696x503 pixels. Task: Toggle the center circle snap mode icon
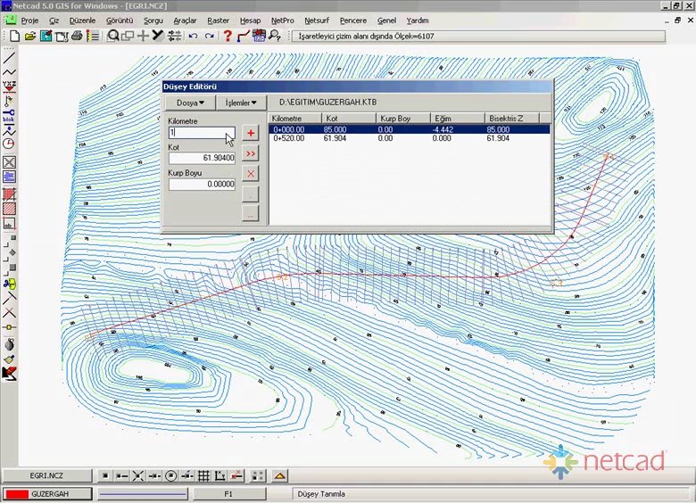171,476
